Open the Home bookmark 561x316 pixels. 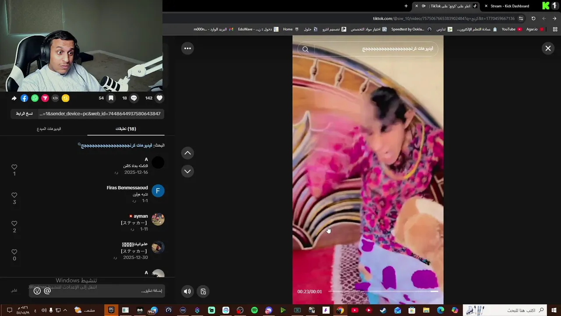tap(291, 29)
